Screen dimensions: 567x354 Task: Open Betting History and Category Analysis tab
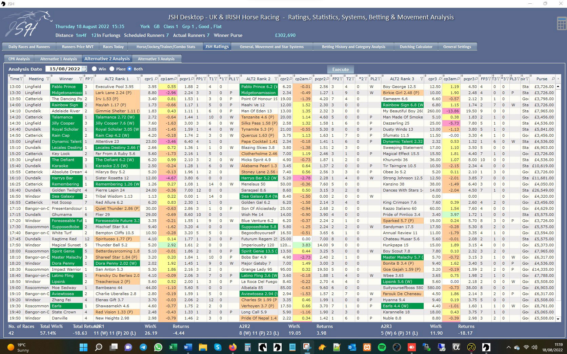tap(353, 47)
